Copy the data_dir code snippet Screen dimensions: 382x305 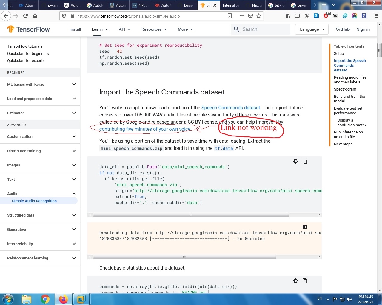point(305,161)
